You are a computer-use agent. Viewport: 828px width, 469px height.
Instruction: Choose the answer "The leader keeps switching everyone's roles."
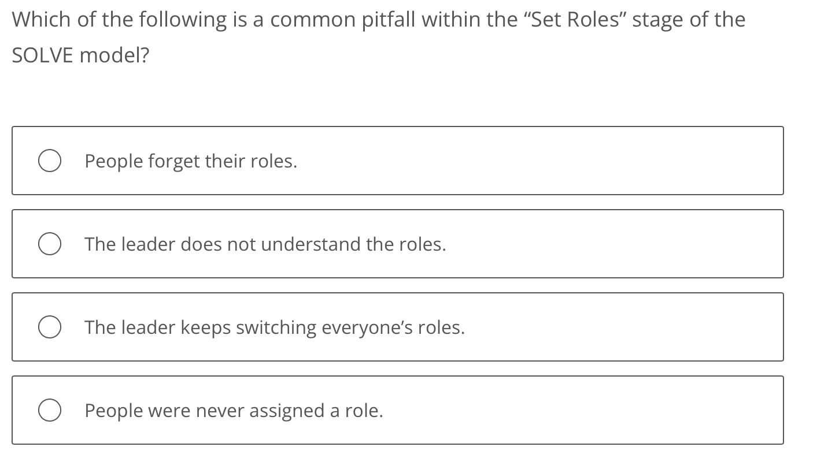pos(274,326)
